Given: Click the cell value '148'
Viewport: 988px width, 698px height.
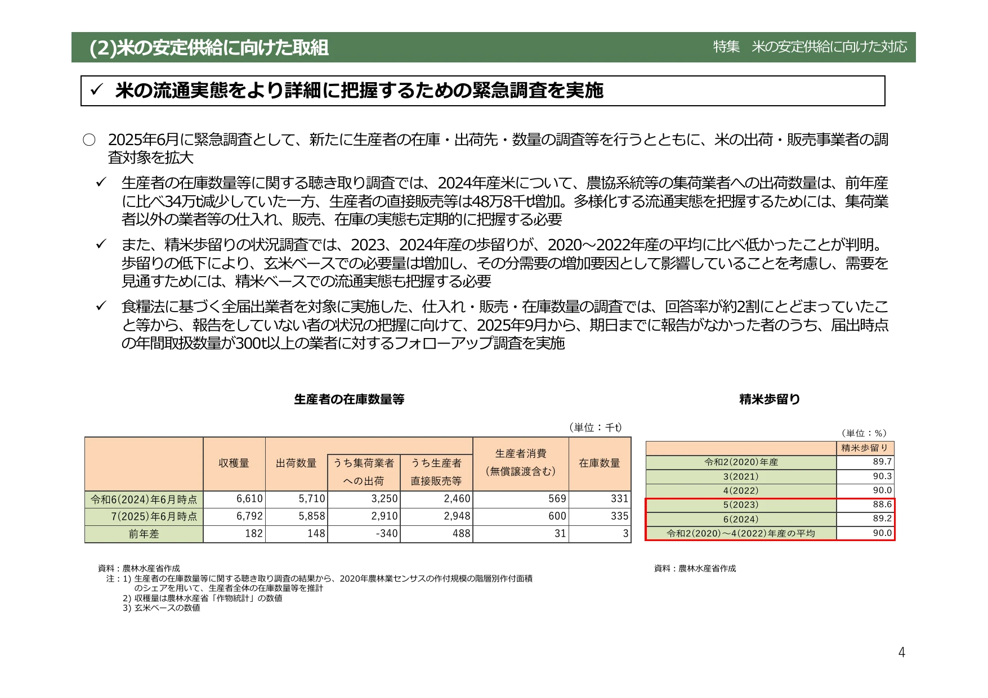Looking at the screenshot, I should pyautogui.click(x=316, y=534).
